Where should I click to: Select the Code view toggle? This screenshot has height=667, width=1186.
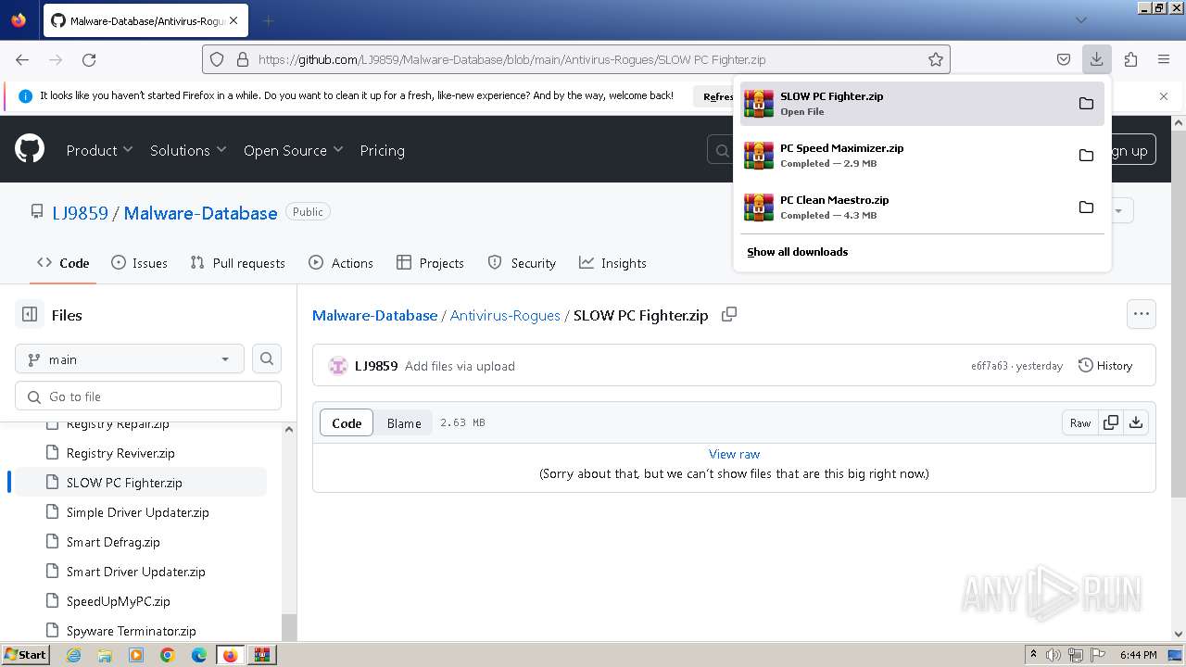347,422
